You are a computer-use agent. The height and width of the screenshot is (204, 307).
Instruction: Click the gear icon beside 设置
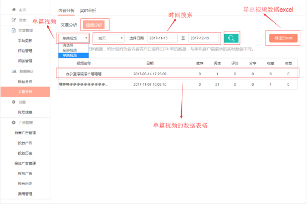(x=13, y=102)
